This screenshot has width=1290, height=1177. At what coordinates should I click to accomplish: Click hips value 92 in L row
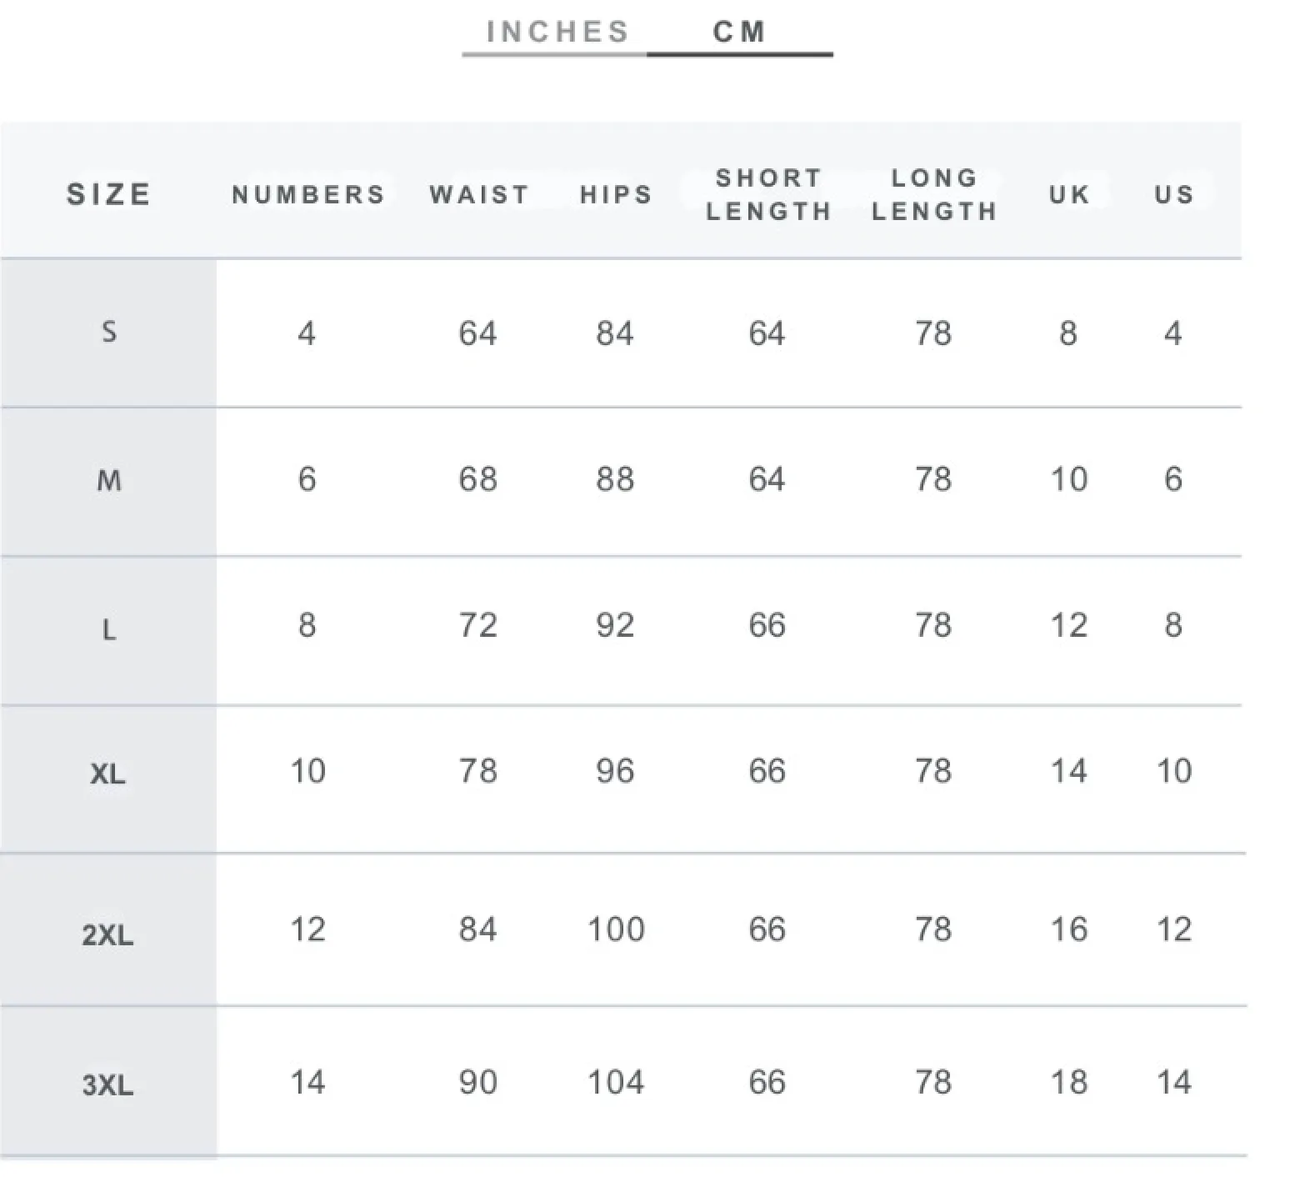[x=615, y=625]
